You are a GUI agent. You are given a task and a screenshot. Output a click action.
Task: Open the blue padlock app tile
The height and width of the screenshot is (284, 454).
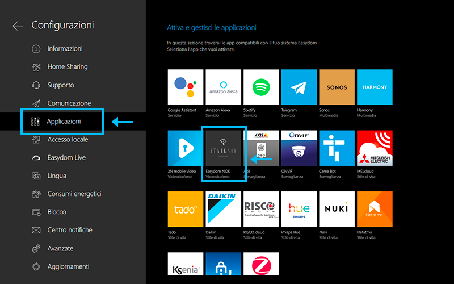223,264
